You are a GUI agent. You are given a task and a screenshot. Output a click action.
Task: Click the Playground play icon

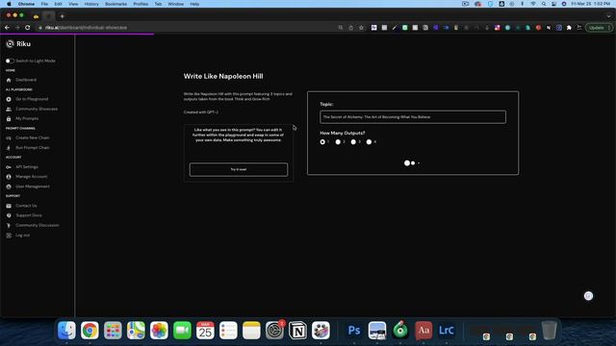coord(9,99)
